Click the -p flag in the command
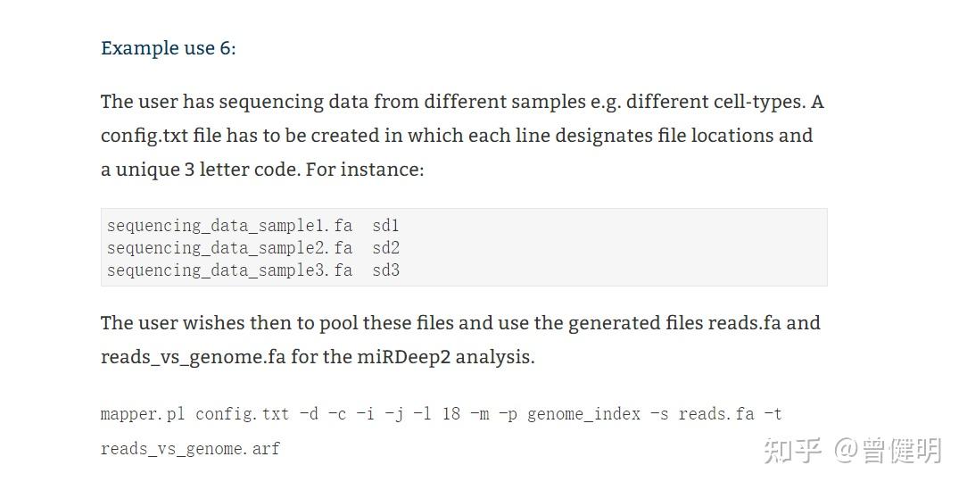 [x=508, y=414]
